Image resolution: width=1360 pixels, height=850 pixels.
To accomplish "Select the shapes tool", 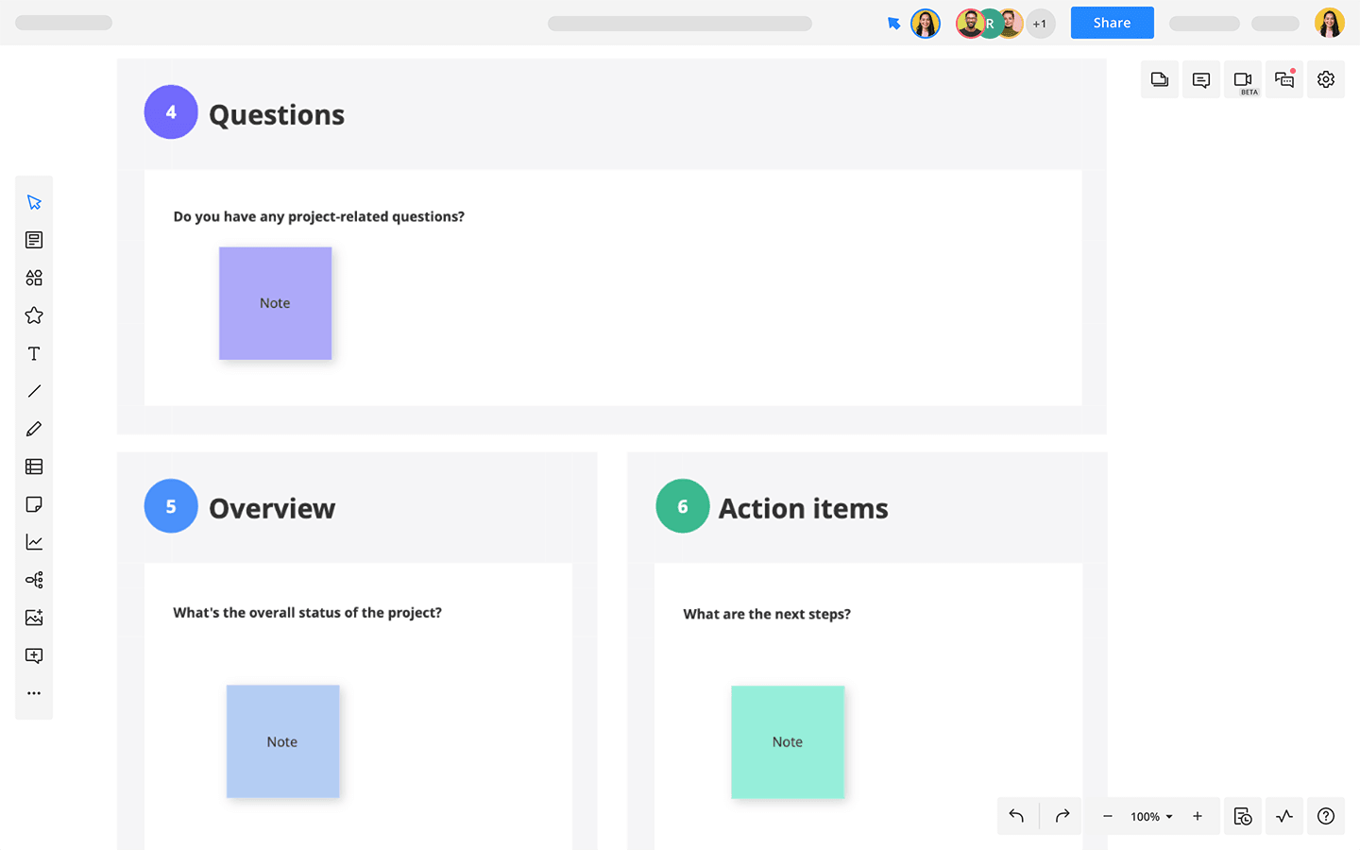I will [34, 278].
